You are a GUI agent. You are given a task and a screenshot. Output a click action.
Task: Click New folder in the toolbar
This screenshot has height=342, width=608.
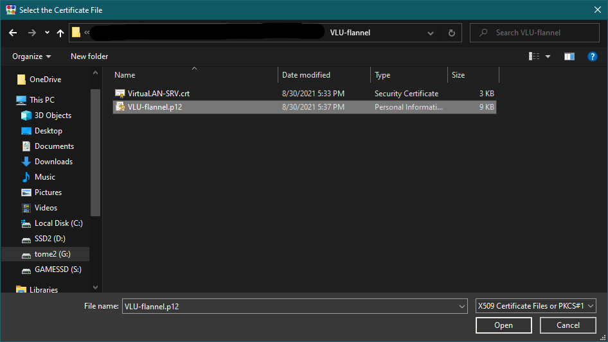tap(89, 56)
